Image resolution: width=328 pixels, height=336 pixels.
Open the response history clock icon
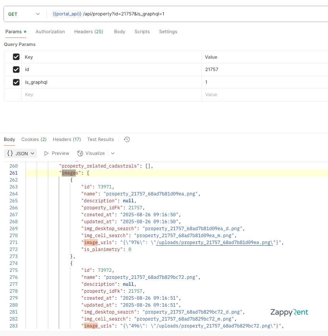pyautogui.click(x=127, y=139)
